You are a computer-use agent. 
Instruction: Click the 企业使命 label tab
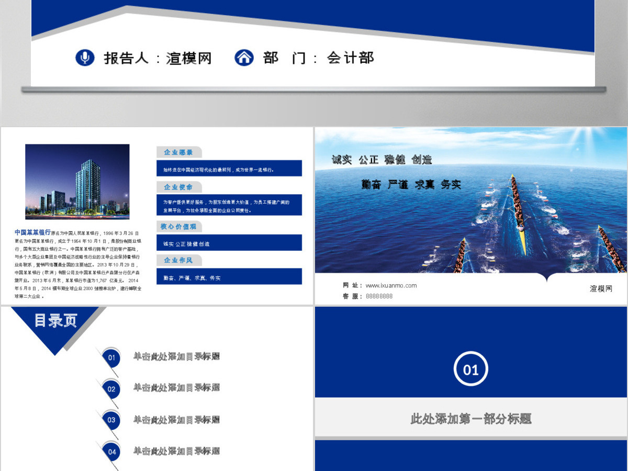[x=179, y=187]
